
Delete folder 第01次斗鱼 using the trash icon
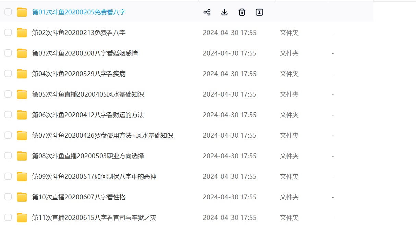[242, 12]
